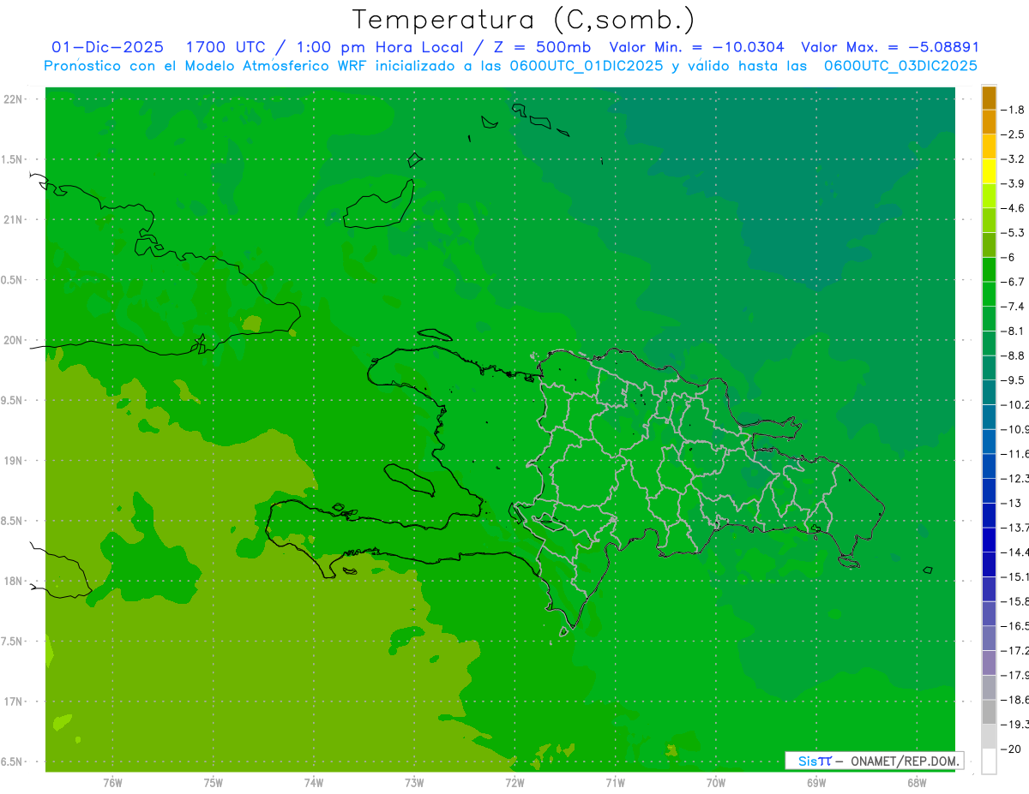The image size is (1029, 794).
Task: Click the "76W" longitude axis label
Action: [x=112, y=783]
